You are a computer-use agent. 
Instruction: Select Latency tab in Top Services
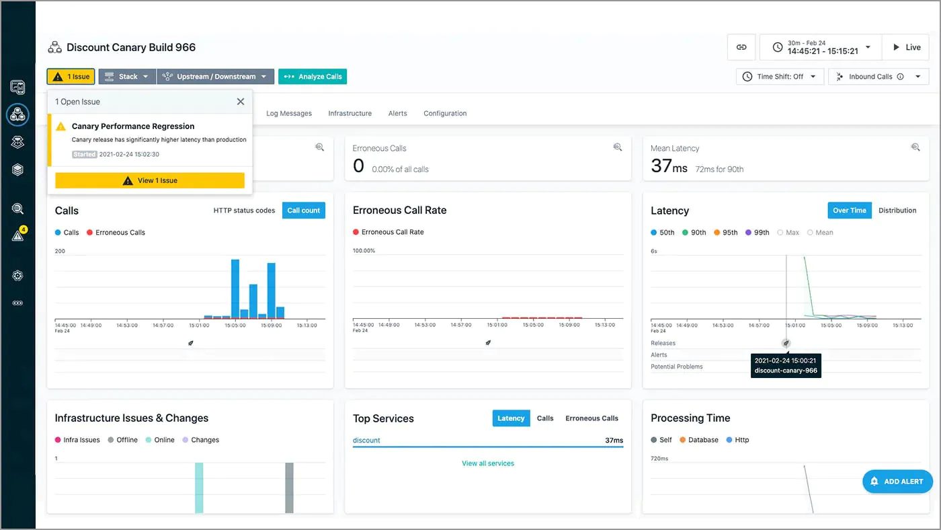[x=511, y=418]
